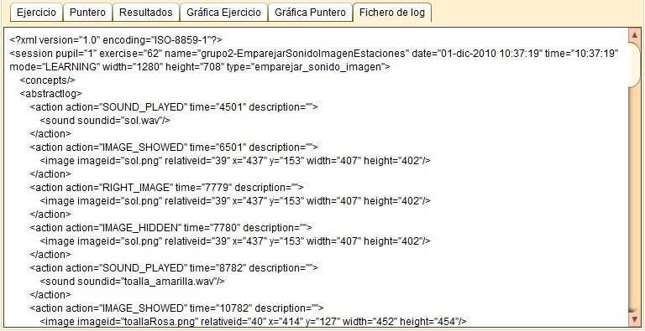Select the Fichero de log tab
Screen dimensions: 645x331
(x=392, y=13)
